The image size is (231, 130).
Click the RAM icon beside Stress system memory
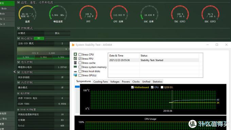coord(75,67)
